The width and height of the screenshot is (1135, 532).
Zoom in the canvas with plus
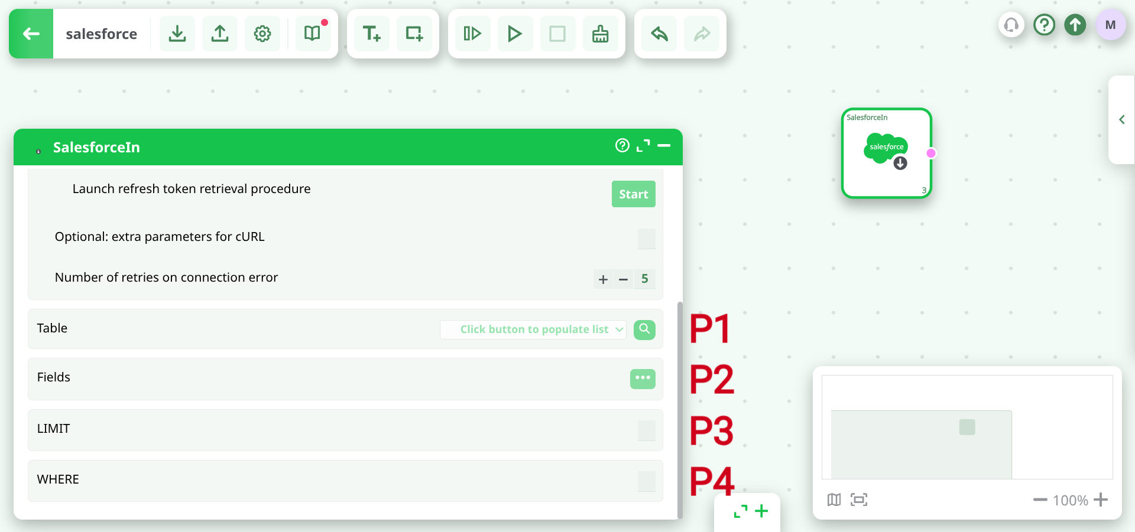point(1101,500)
